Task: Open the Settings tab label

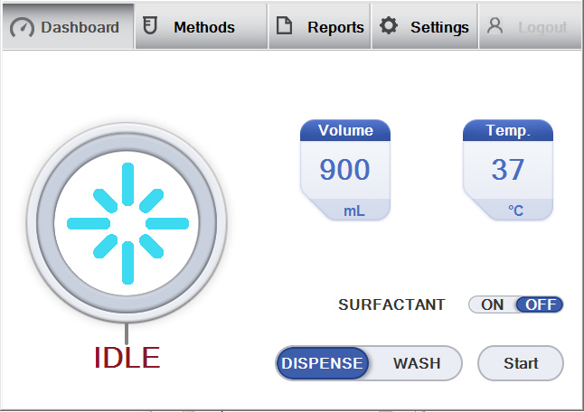Action: click(439, 27)
